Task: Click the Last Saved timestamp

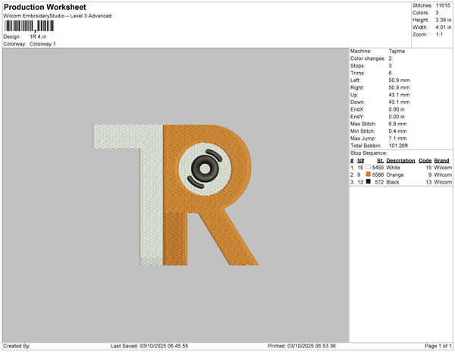Action: [149, 346]
